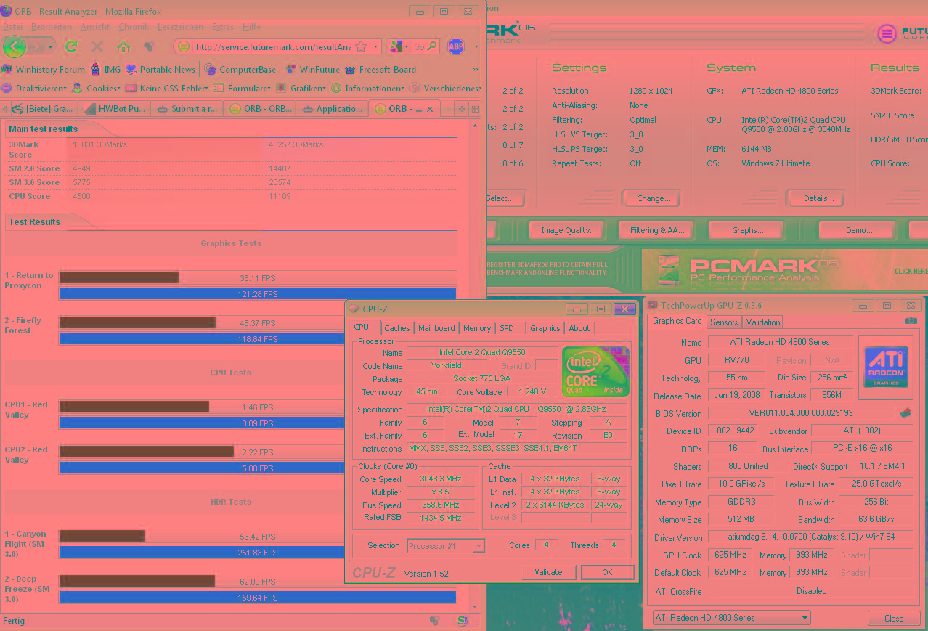Click the 121.28 FPS blue result bar
Screen dimensions: 928x631
coord(257,294)
